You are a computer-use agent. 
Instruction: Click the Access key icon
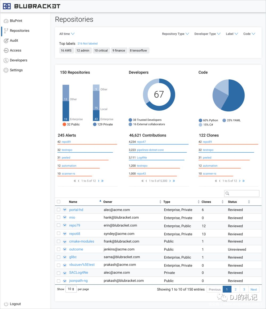pyautogui.click(x=6, y=50)
